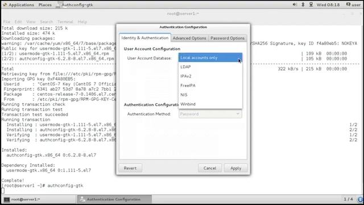Click 'Dependency Installed:' text in terminal
The height and width of the screenshot is (205, 364).
click(x=28, y=165)
